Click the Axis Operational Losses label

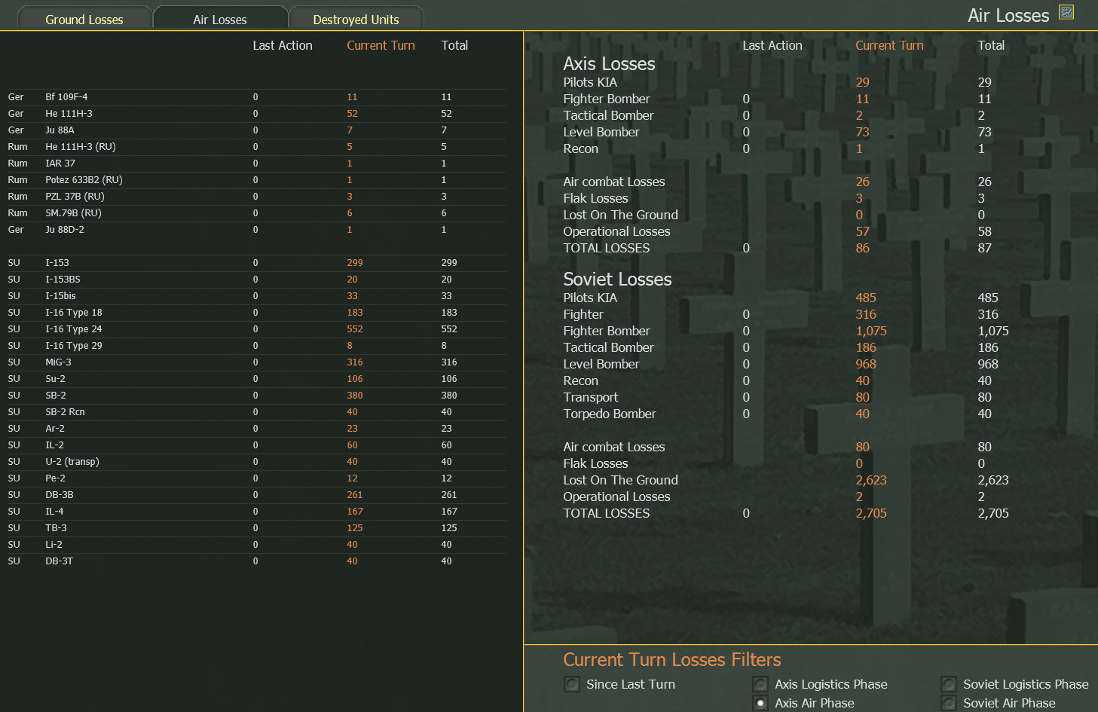coord(616,231)
